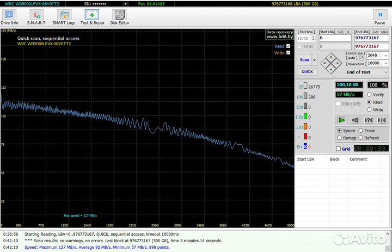Select the Verify radio option
This screenshot has width=392, height=252.
[370, 95]
